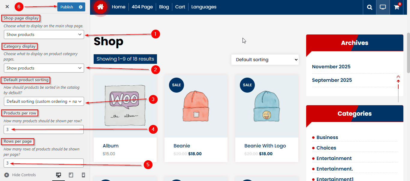410x181 pixels.
Task: Switch to mobile preview device
Action: click(x=83, y=175)
